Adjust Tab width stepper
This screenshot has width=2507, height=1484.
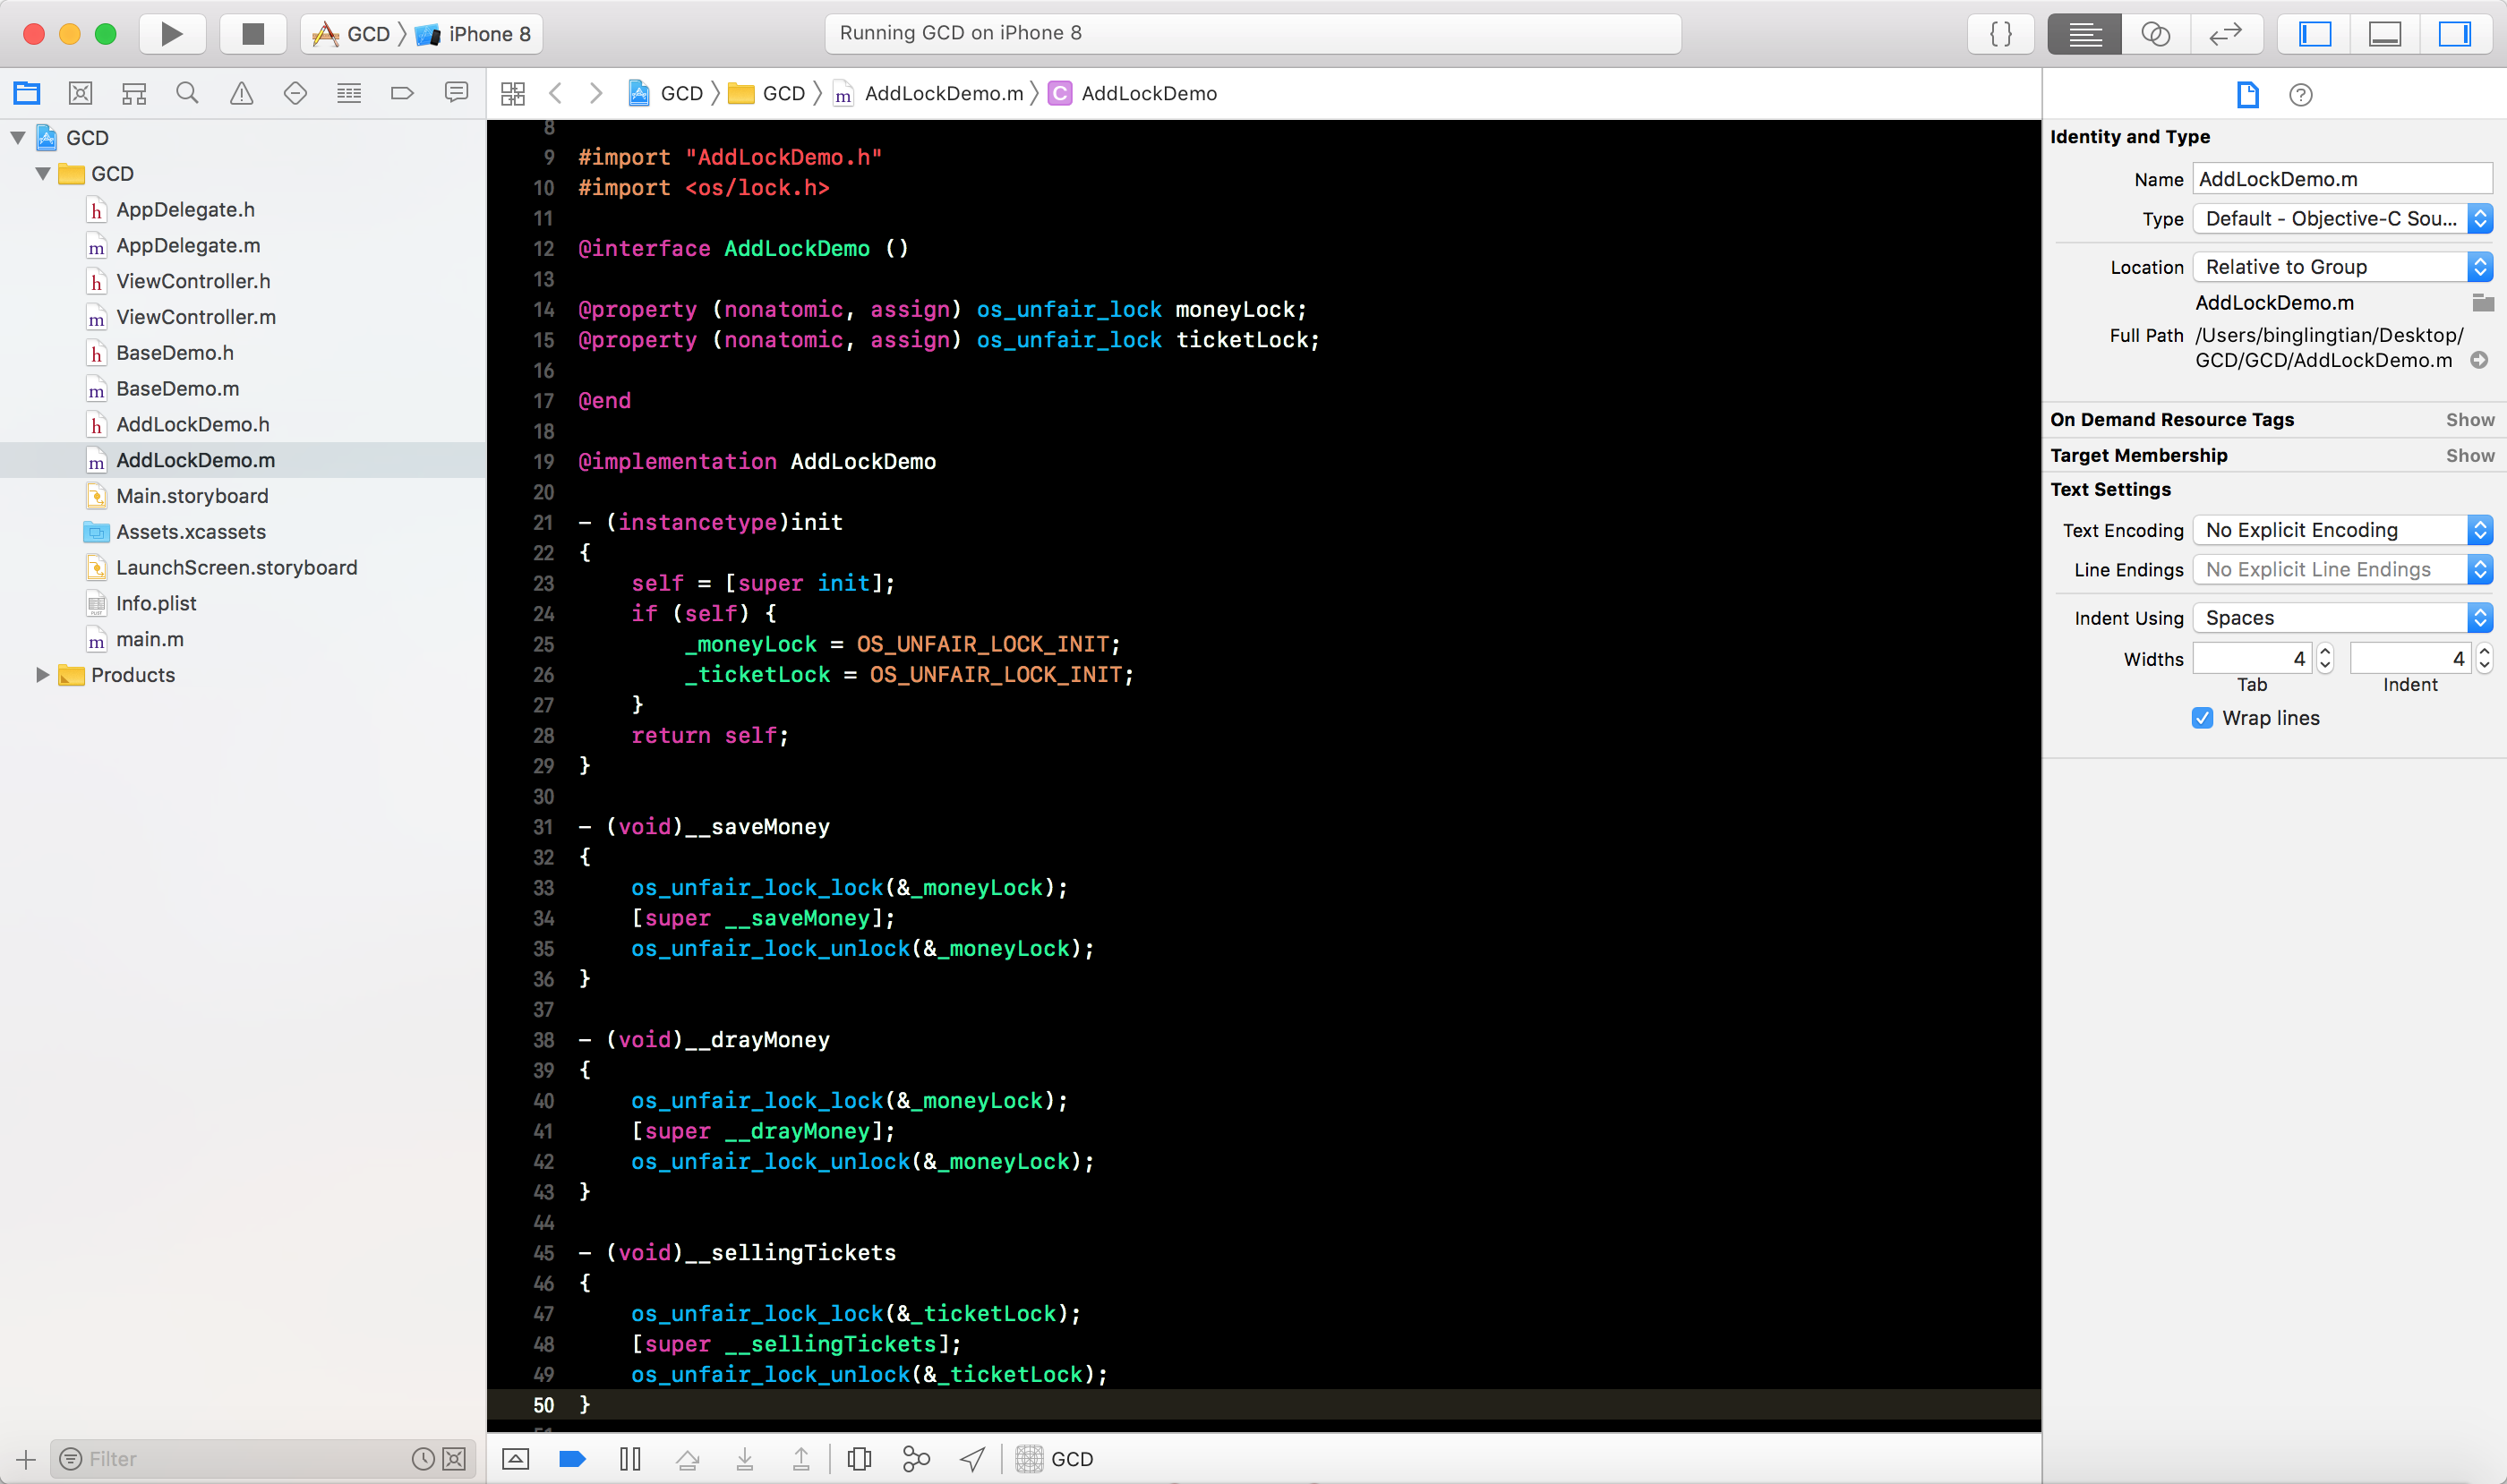click(x=2325, y=659)
